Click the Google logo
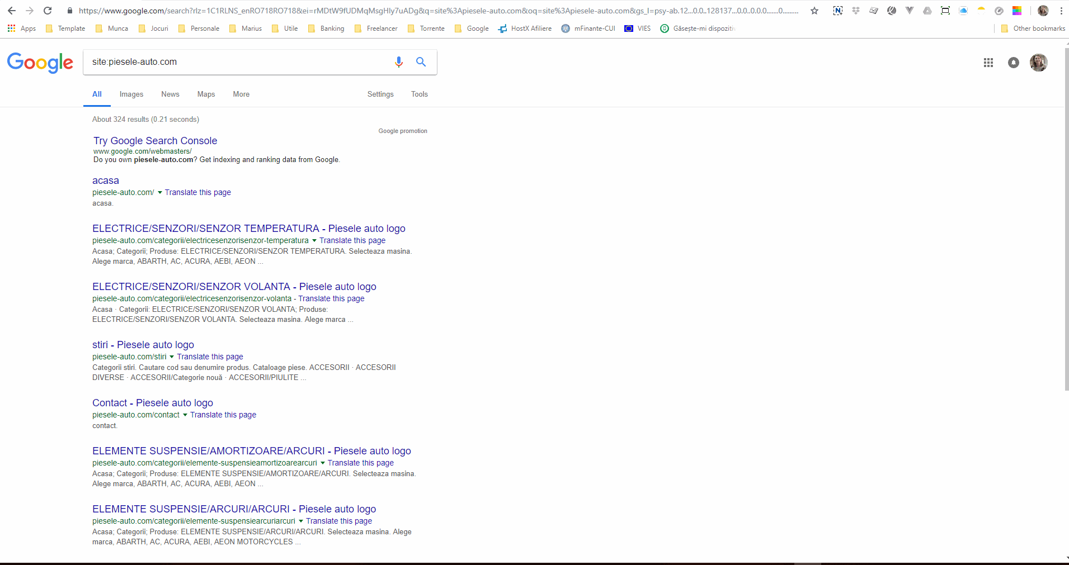The width and height of the screenshot is (1069, 565). click(x=40, y=63)
